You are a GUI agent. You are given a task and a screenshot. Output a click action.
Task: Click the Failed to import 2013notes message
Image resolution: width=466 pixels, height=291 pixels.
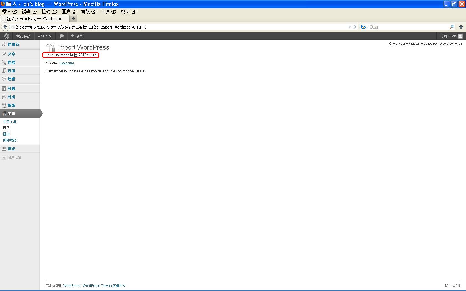(x=71, y=55)
